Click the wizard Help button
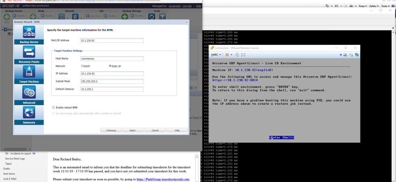396x182 pixels. 177,130
